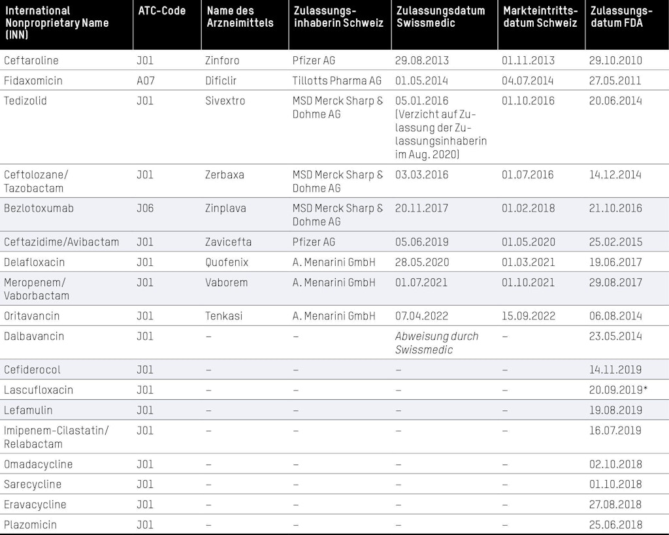Click the Zulassungsdatum FDA column header
Viewport: 669px width, 535px height.
click(x=621, y=17)
